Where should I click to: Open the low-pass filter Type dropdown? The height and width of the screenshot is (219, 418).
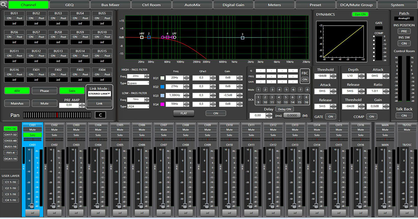[x=138, y=106]
